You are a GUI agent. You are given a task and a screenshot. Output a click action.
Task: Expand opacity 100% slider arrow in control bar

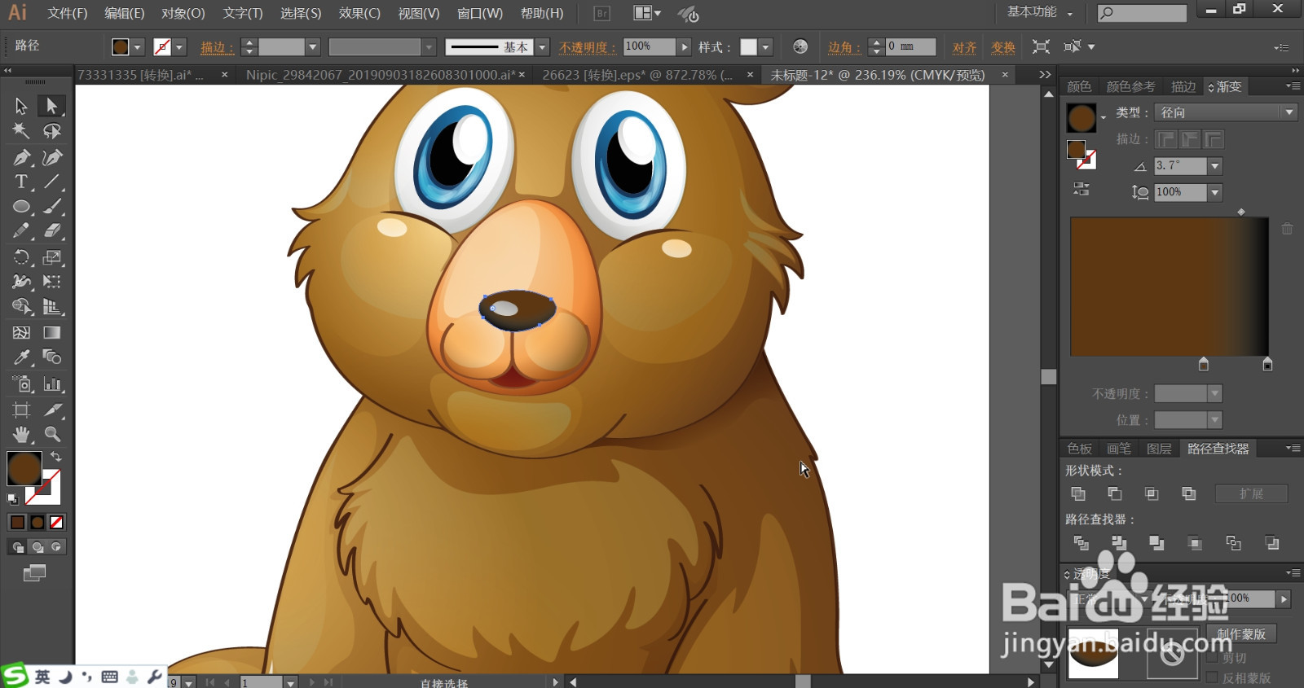[684, 47]
